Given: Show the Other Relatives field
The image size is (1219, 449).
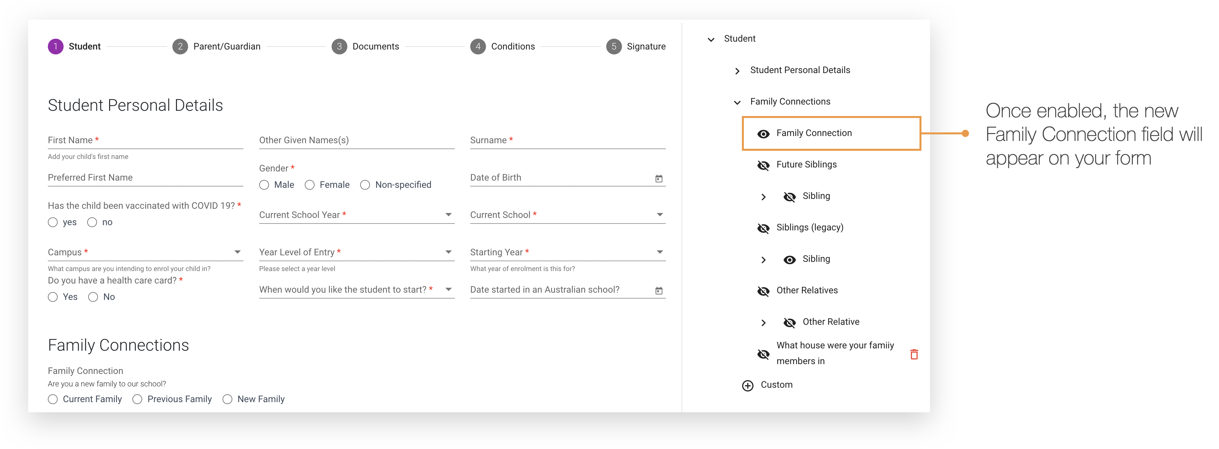Looking at the screenshot, I should [x=763, y=291].
